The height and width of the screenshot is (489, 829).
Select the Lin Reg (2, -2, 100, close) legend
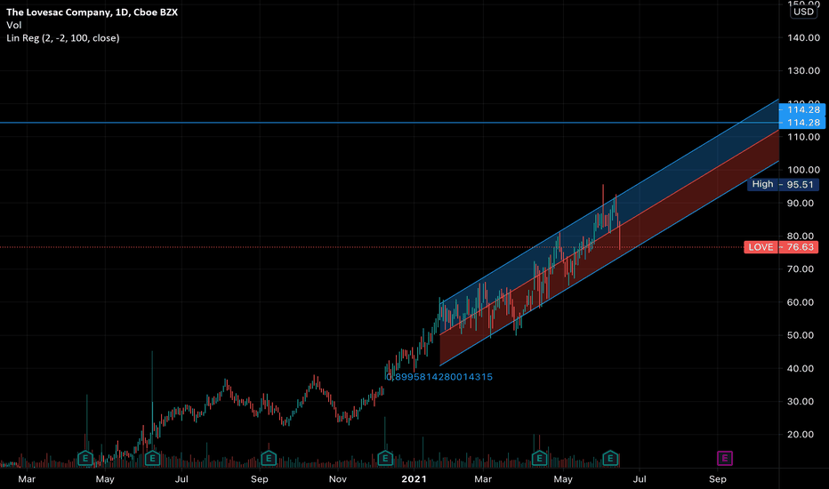(x=63, y=38)
